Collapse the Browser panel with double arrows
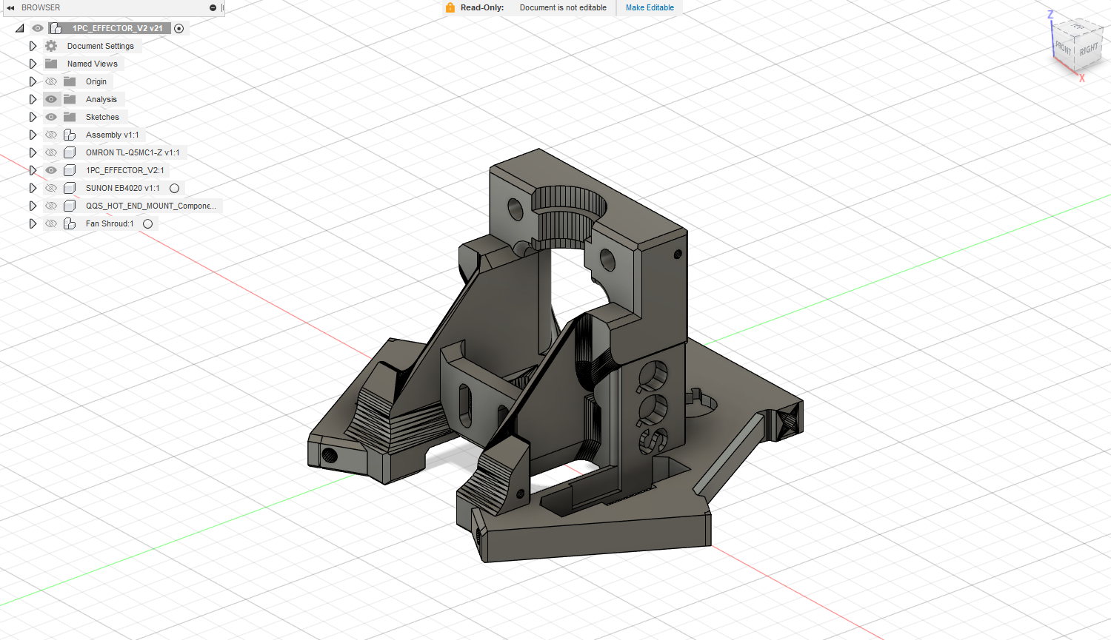The width and height of the screenshot is (1111, 640). 10,7
